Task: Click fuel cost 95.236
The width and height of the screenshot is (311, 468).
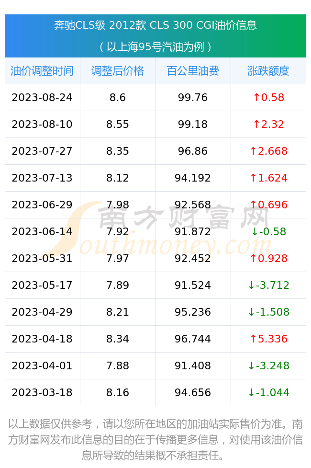Action: click(x=193, y=312)
